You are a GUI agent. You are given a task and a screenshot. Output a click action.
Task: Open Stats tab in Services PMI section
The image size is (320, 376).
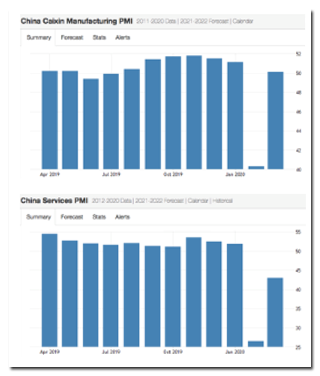pos(99,217)
